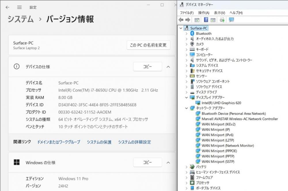Select the ソフトウェア デバイス category
288x191 pixels.
(x=209, y=87)
